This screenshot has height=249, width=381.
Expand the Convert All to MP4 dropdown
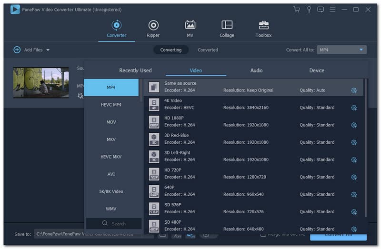pos(361,50)
